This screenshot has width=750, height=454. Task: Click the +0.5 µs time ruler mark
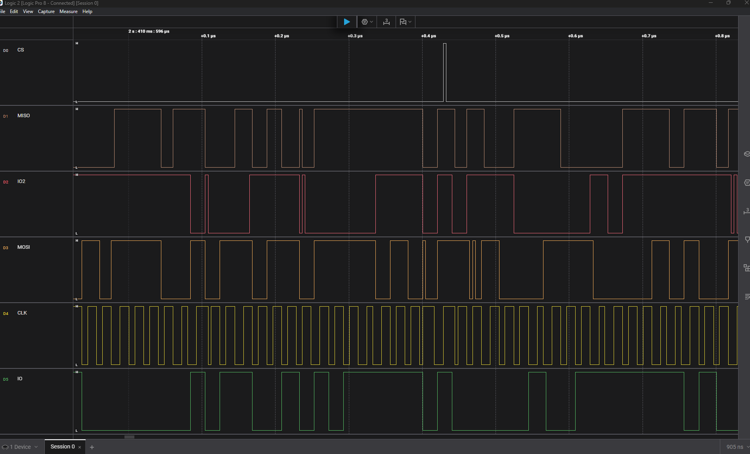point(502,36)
